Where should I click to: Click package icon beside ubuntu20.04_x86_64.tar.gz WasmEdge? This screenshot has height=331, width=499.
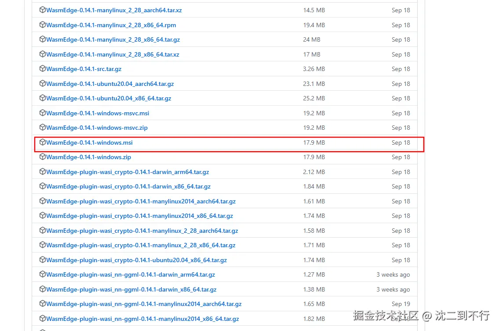click(x=42, y=98)
